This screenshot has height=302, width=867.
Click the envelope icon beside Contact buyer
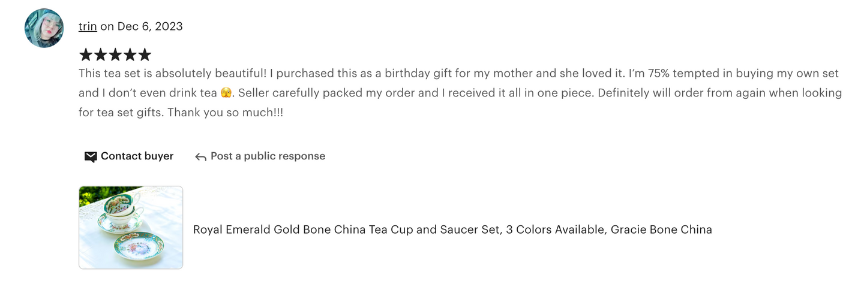tap(91, 157)
